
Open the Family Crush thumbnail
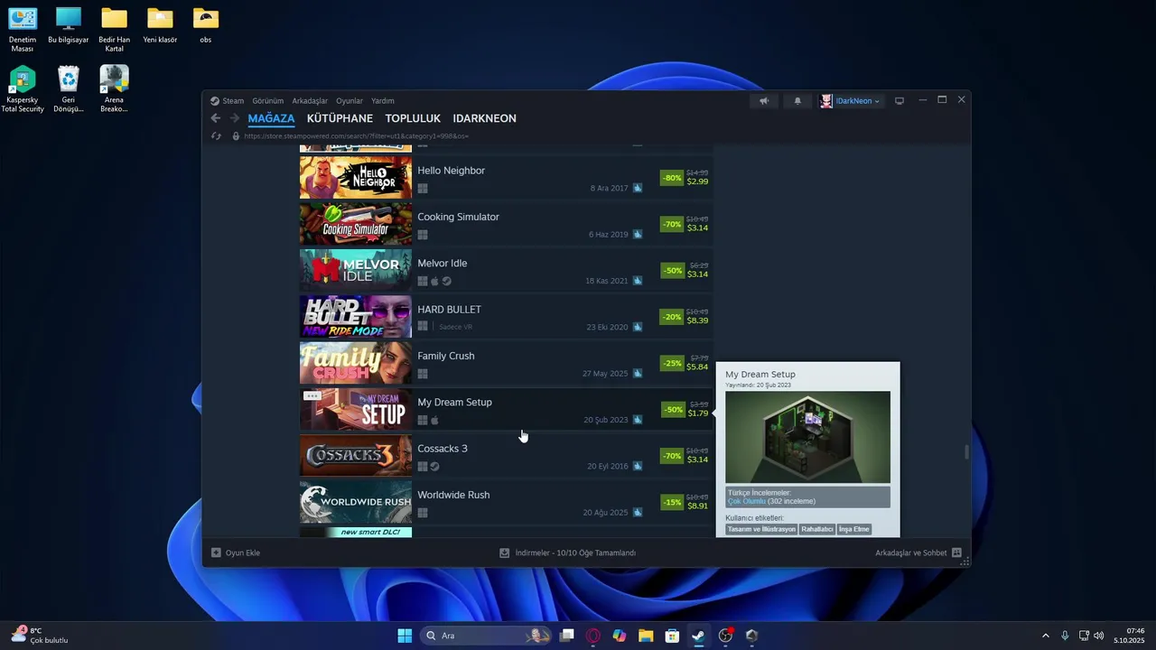[x=356, y=363]
